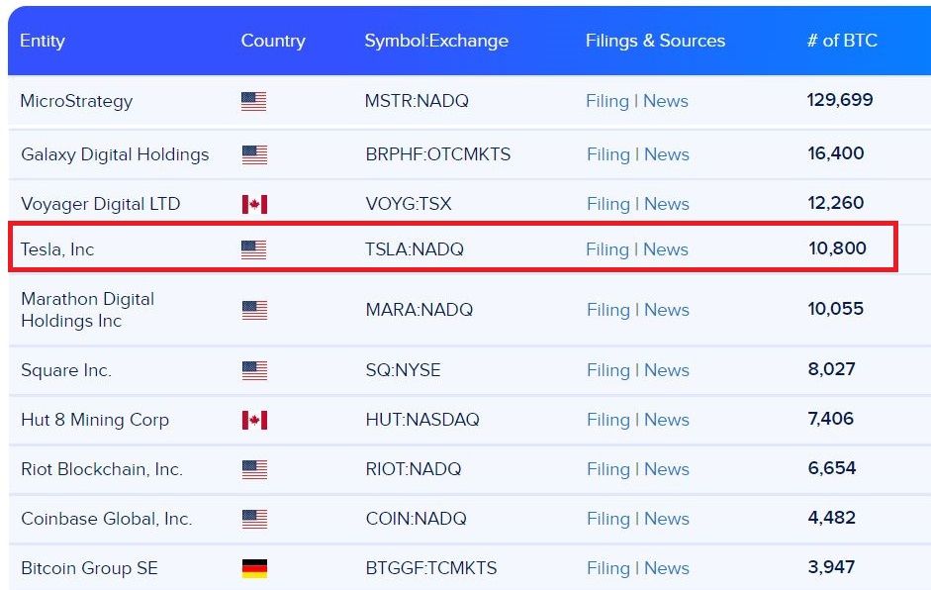931x590 pixels.
Task: Click the German flag for Bitcoin Group SE
Action: click(x=253, y=568)
